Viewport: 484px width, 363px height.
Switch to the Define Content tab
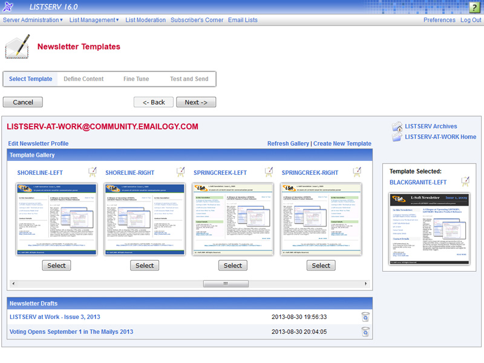[x=83, y=79]
